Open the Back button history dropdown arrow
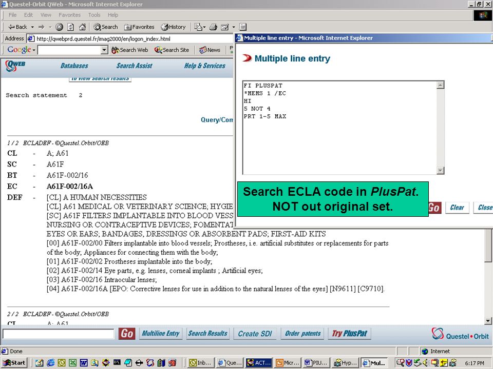 click(32, 27)
